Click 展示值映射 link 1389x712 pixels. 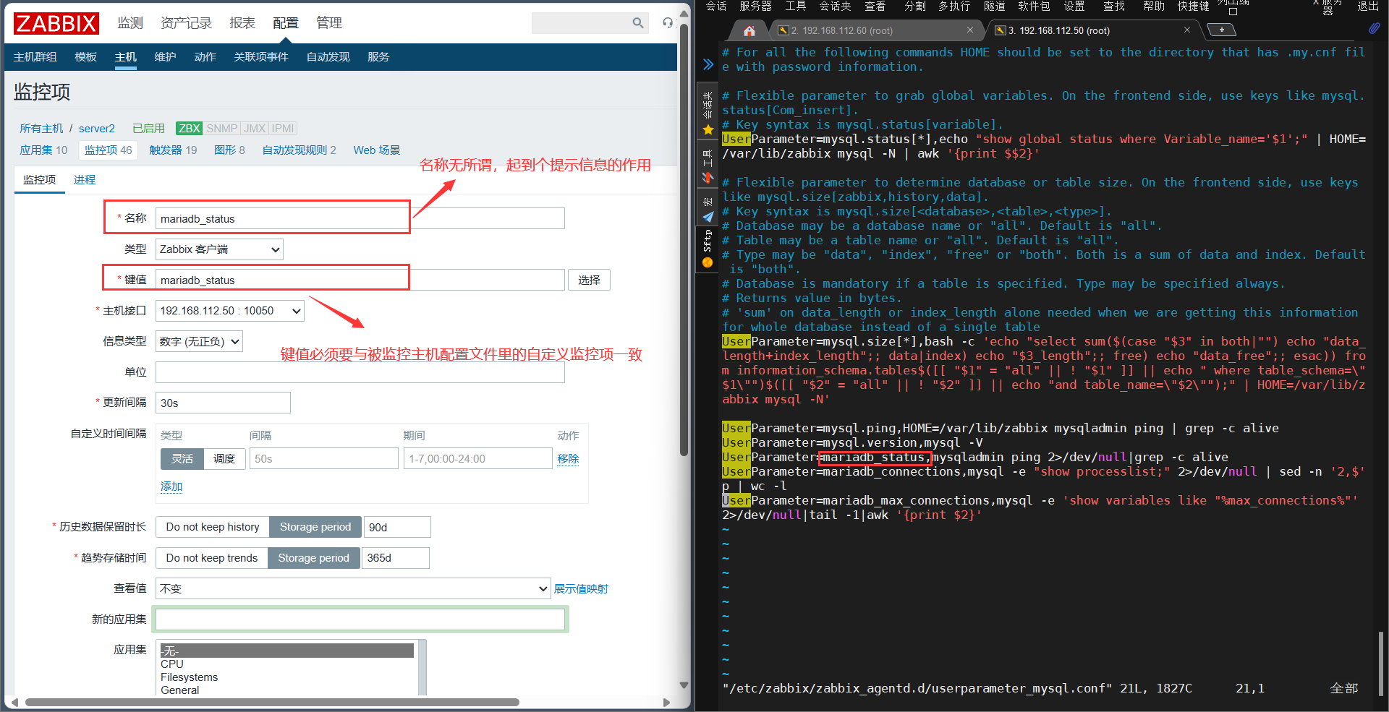pyautogui.click(x=581, y=589)
